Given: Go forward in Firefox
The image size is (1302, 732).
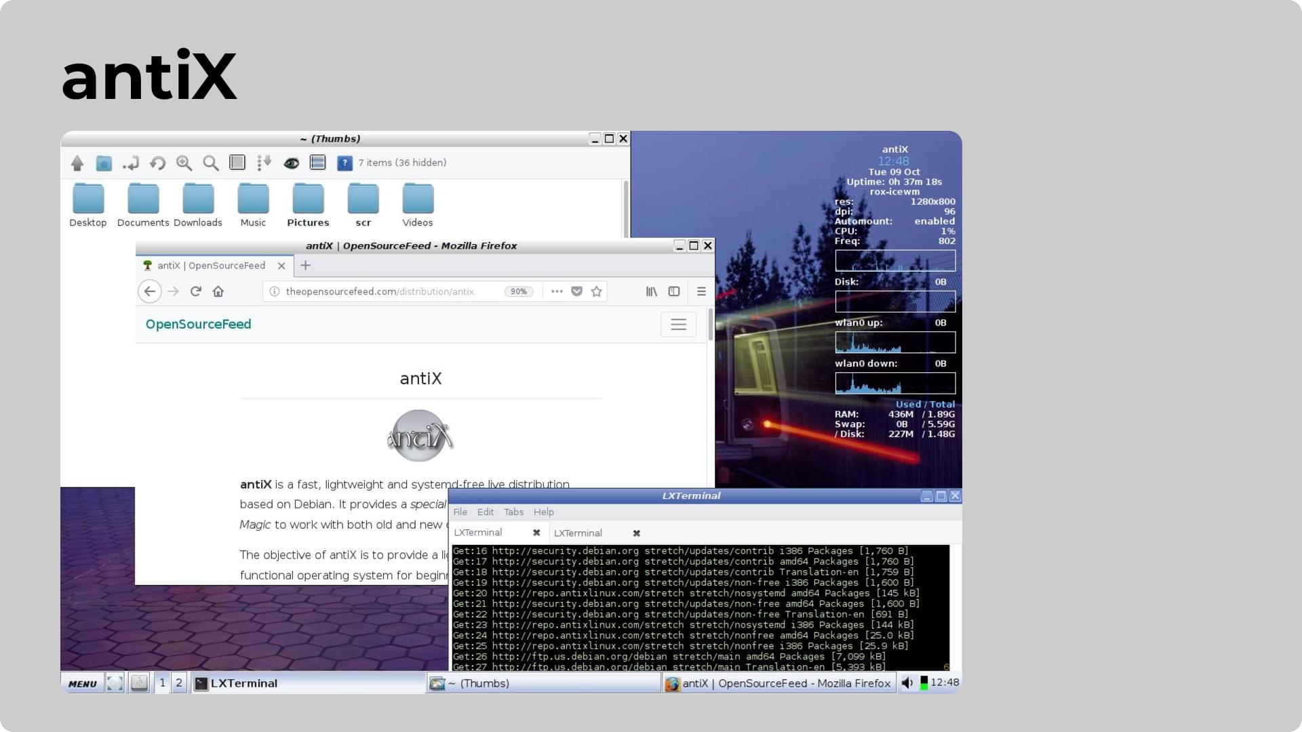Looking at the screenshot, I should [x=173, y=291].
